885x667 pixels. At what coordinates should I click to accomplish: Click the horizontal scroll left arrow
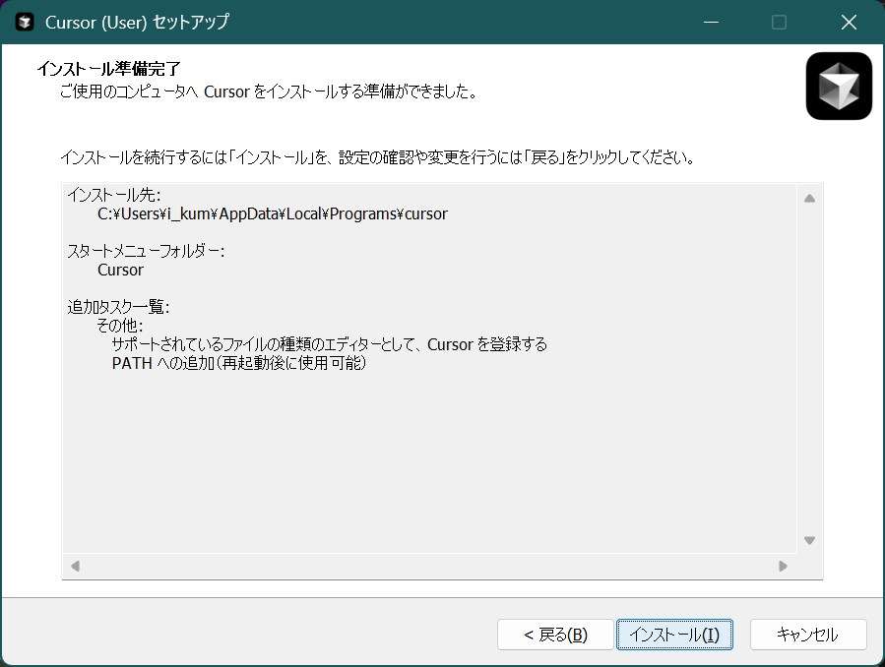coord(75,566)
